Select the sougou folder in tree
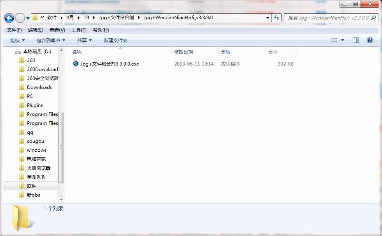Image resolution: width=382 pixels, height=236 pixels. click(35, 141)
